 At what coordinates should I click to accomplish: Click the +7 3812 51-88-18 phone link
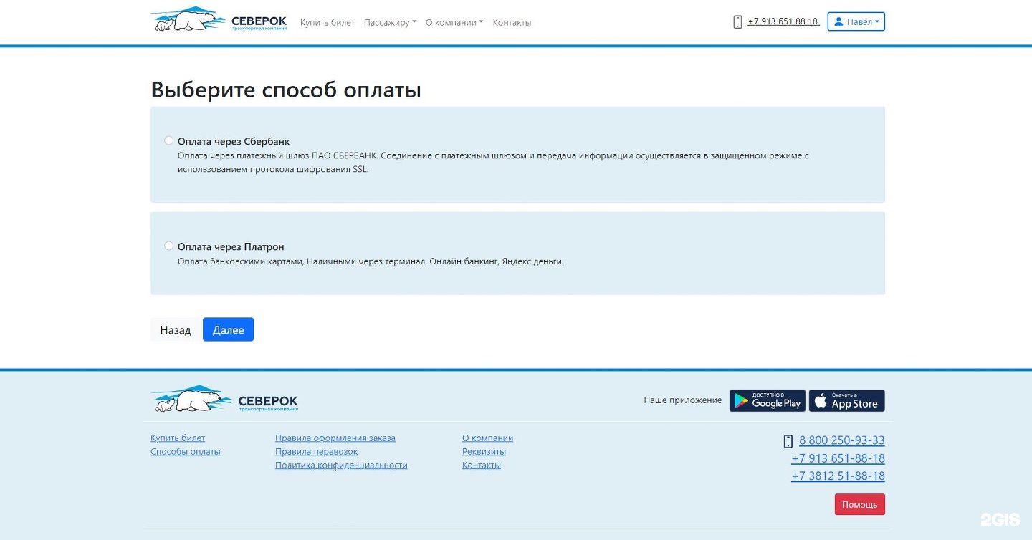point(838,476)
